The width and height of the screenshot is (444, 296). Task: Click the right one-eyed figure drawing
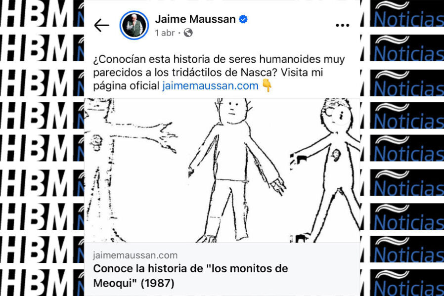(326, 170)
